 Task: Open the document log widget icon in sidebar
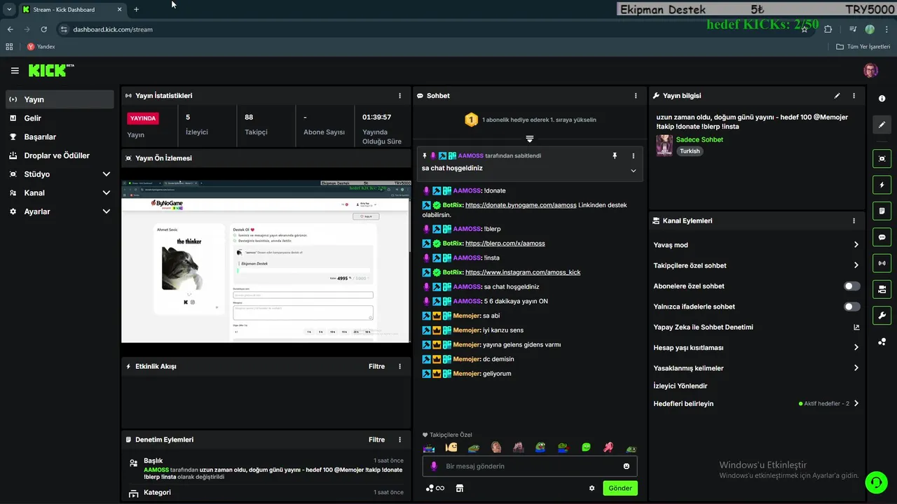coord(882,211)
